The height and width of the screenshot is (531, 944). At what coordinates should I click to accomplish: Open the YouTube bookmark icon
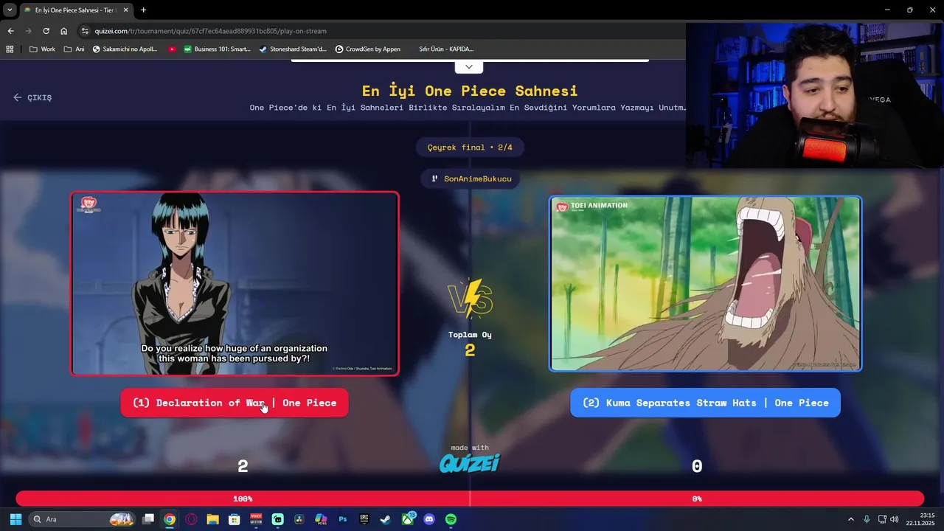coord(172,49)
